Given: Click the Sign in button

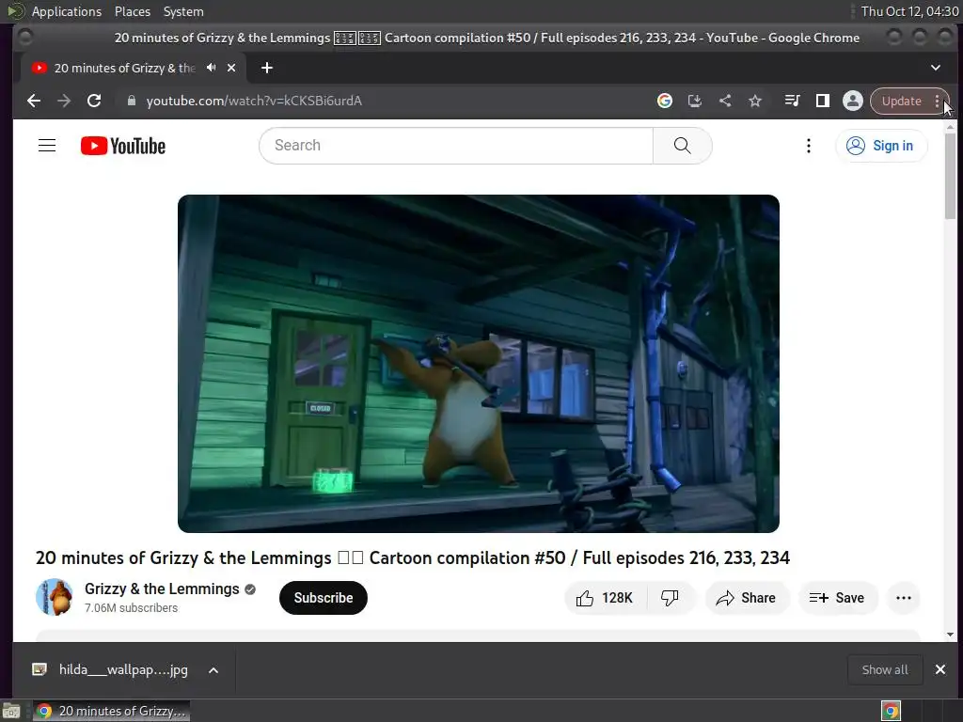Looking at the screenshot, I should point(880,146).
